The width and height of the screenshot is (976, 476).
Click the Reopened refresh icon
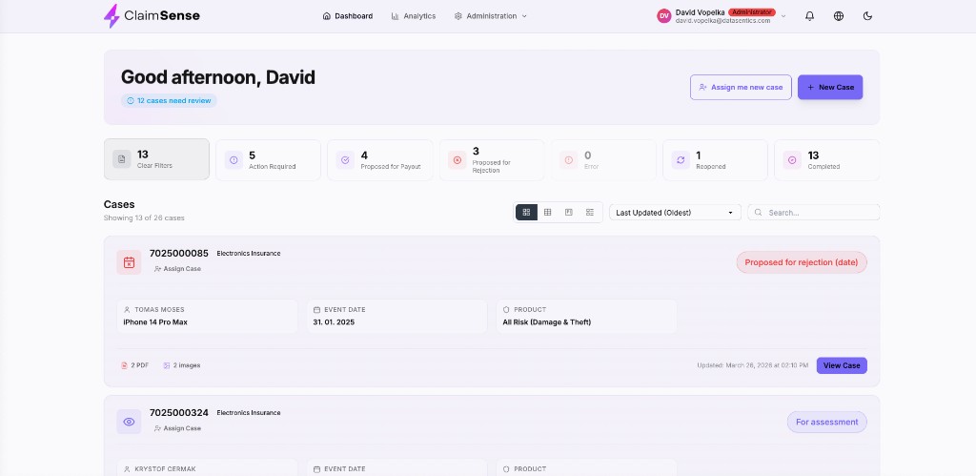[681, 160]
